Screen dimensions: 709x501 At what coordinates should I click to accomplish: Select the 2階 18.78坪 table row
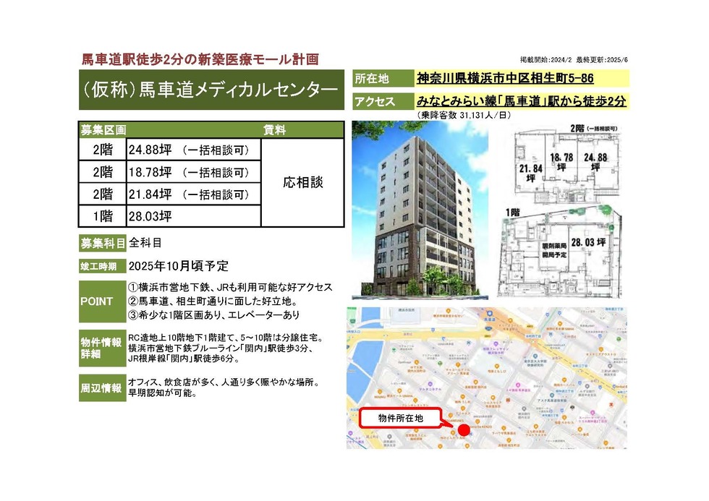click(x=169, y=171)
